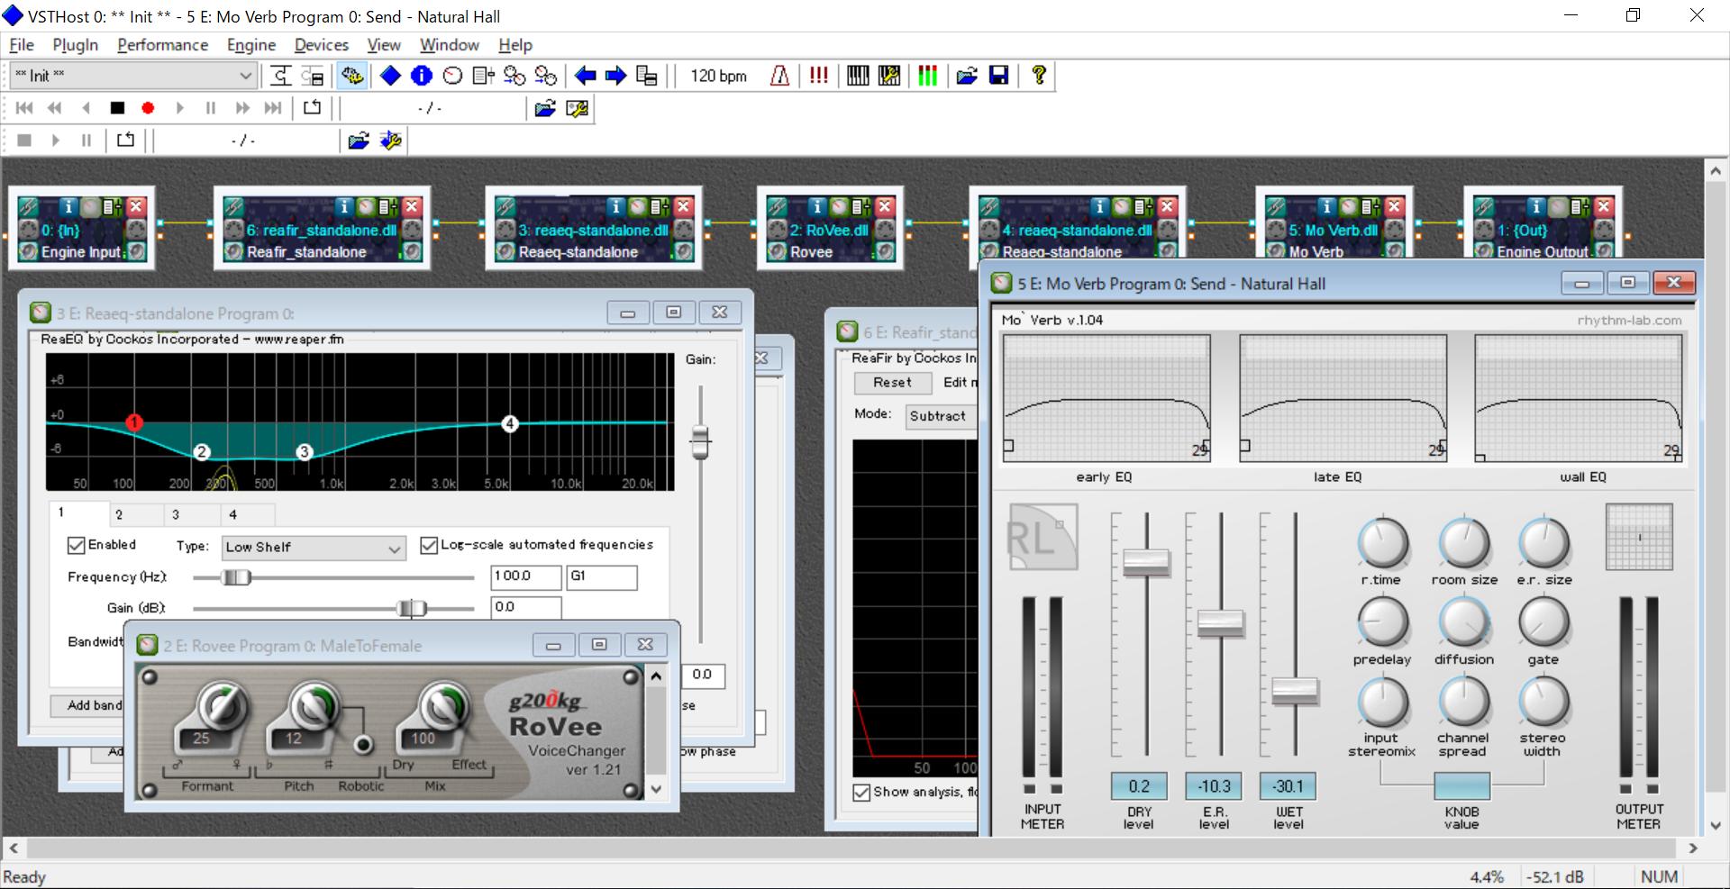This screenshot has width=1730, height=889.
Task: Show the MIDI keyboard bar icon
Action: 858,76
